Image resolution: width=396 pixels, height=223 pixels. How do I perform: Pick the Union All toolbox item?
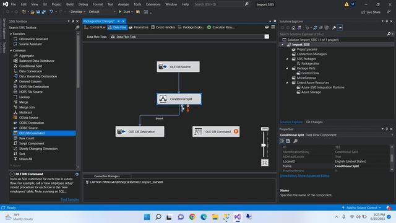(x=25, y=159)
